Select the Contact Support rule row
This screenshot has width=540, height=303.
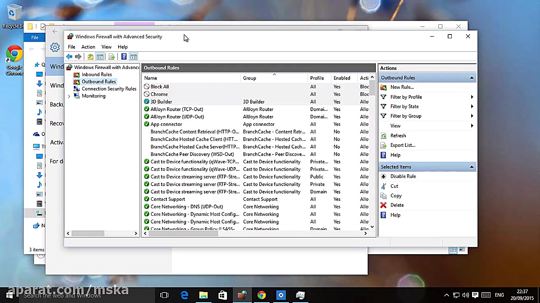pyautogui.click(x=256, y=199)
